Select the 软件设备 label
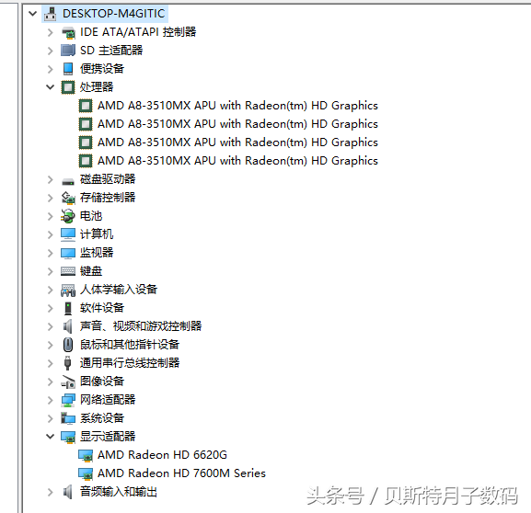Viewport: 531px width, 513px height. pos(102,308)
